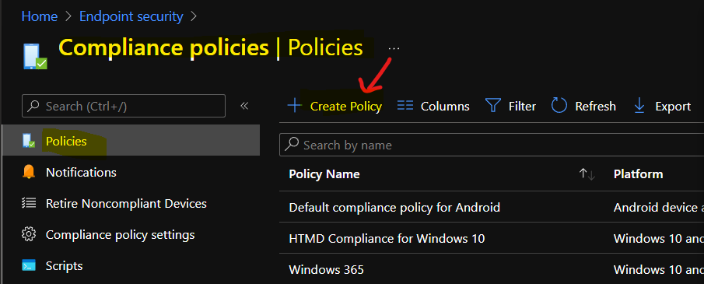Click magnifier icon in Search by name
The height and width of the screenshot is (284, 704).
tap(292, 144)
